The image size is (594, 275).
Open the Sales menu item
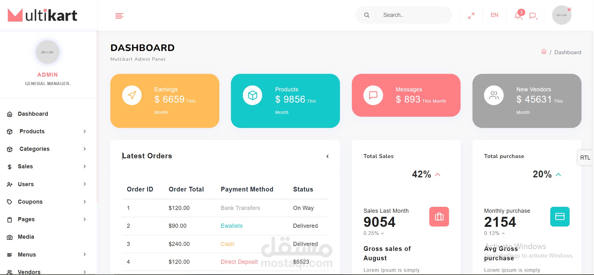click(25, 166)
